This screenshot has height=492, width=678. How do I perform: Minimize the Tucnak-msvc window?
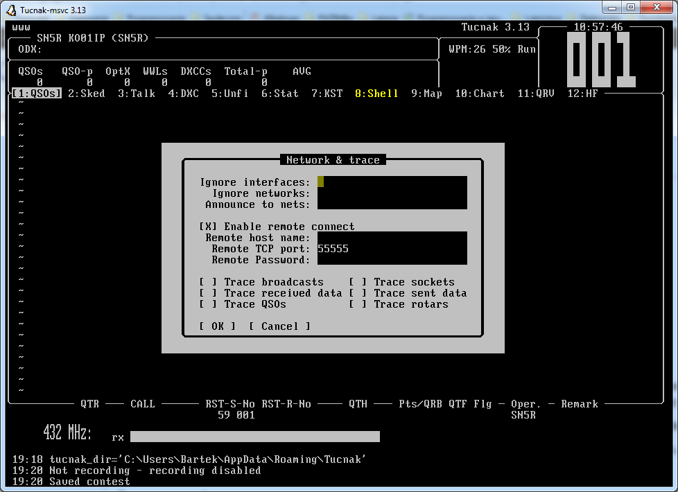pos(612,8)
